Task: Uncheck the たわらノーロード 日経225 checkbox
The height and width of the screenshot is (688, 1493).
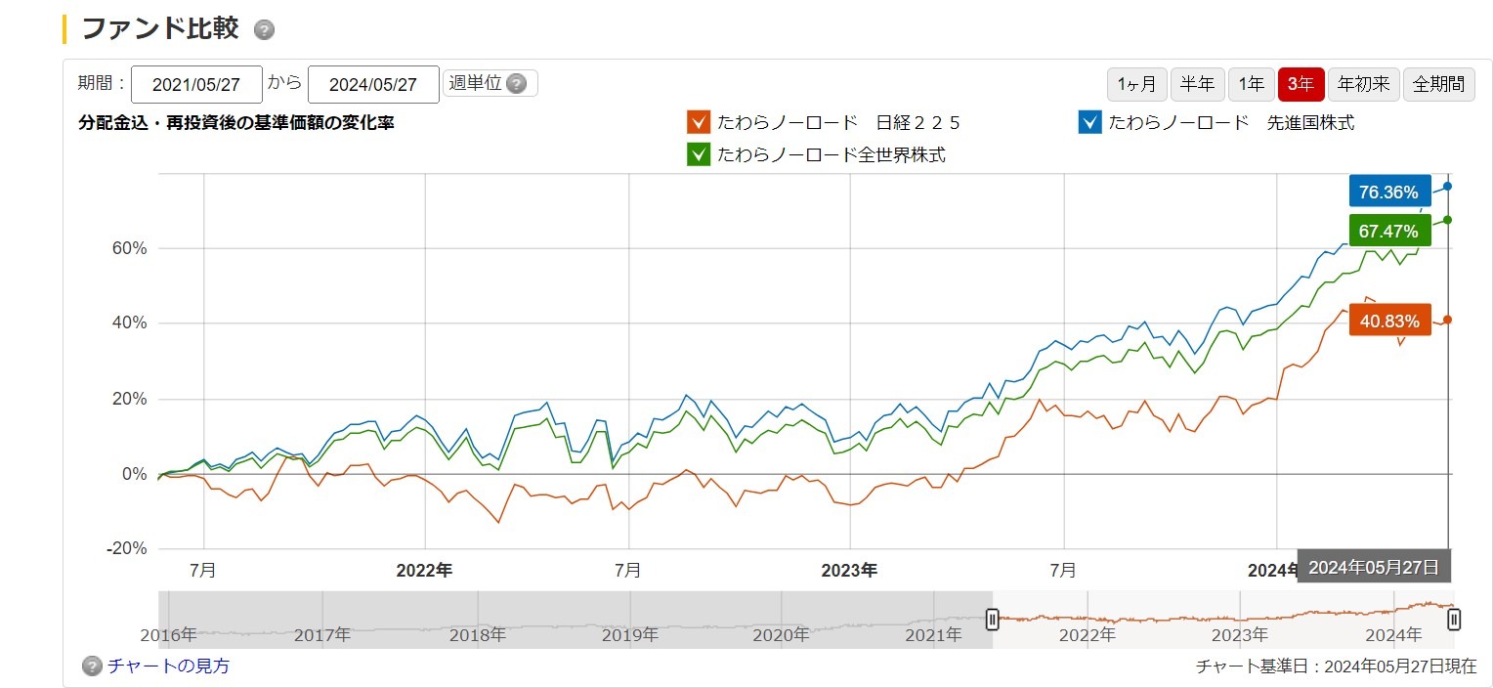Action: (x=698, y=122)
